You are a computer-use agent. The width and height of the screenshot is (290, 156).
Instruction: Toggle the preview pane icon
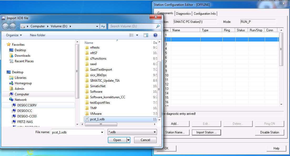[146, 35]
